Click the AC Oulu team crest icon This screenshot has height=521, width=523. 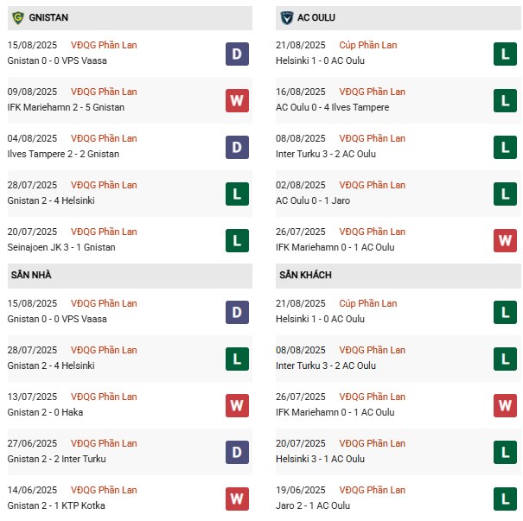tap(286, 17)
